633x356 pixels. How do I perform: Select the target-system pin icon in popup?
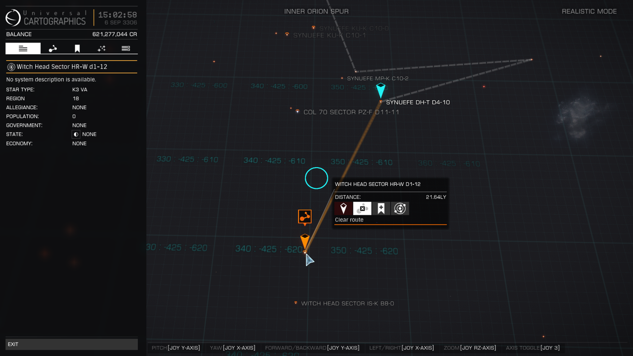click(343, 209)
